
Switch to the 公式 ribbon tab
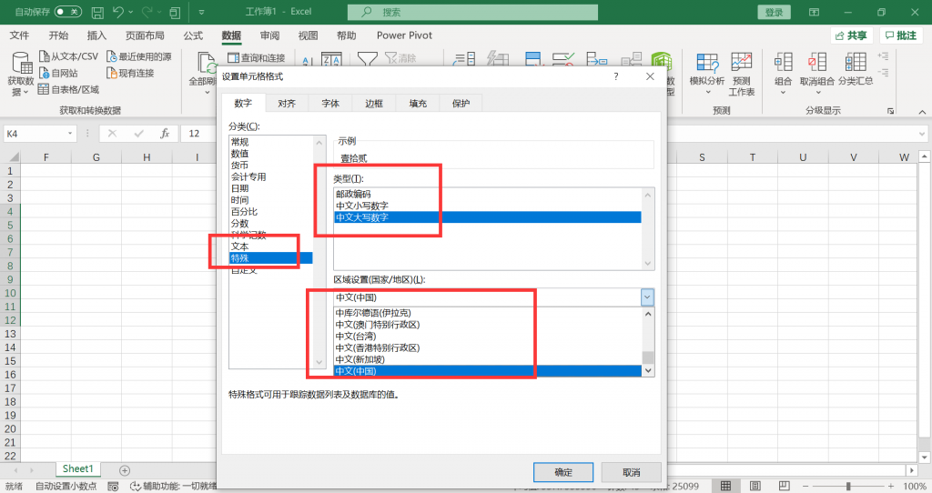point(193,35)
